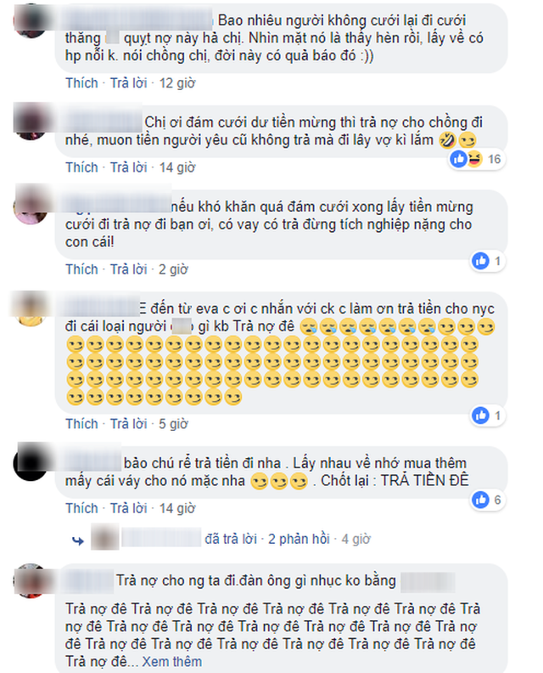
Task: Click 'Thích' on the 12 giờ comment
Action: point(81,82)
